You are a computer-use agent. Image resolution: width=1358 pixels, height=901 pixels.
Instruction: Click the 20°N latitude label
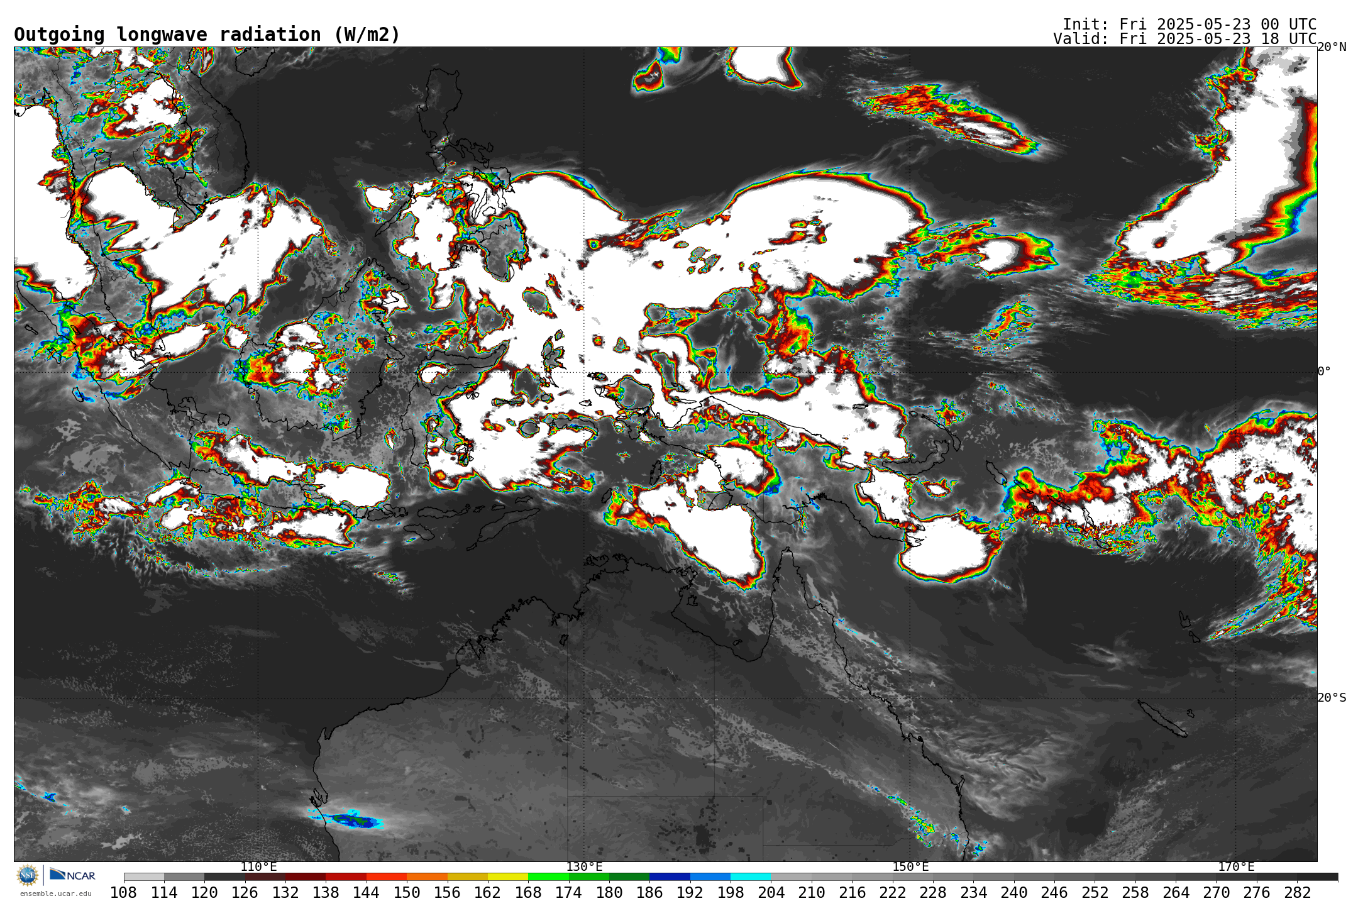[1332, 47]
